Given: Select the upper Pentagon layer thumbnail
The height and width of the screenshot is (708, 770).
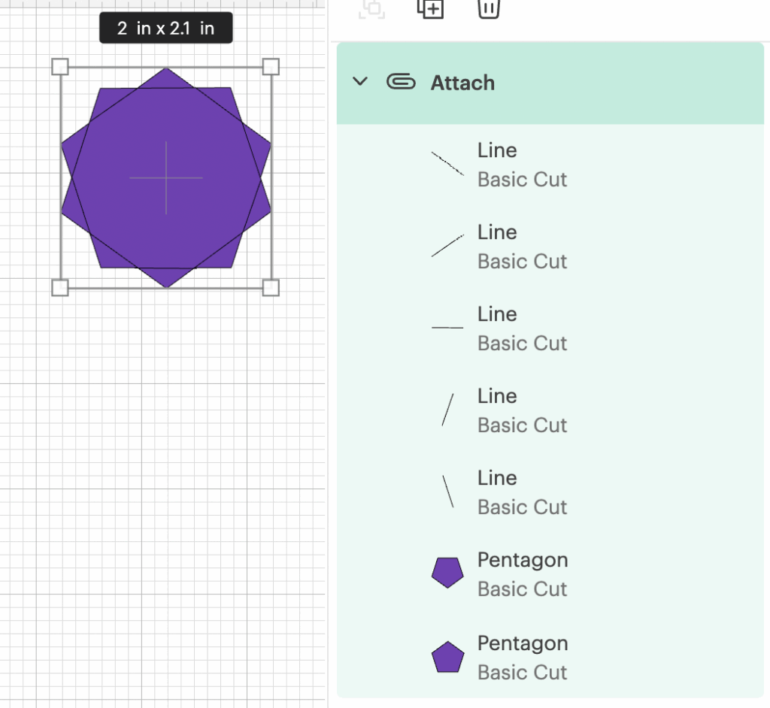Looking at the screenshot, I should pyautogui.click(x=447, y=573).
